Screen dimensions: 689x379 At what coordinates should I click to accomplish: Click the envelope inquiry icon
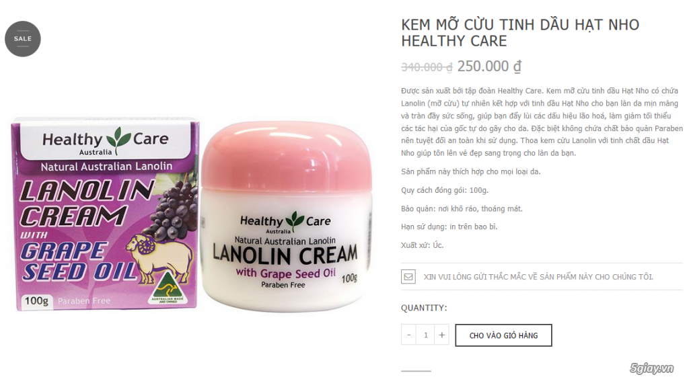(408, 277)
